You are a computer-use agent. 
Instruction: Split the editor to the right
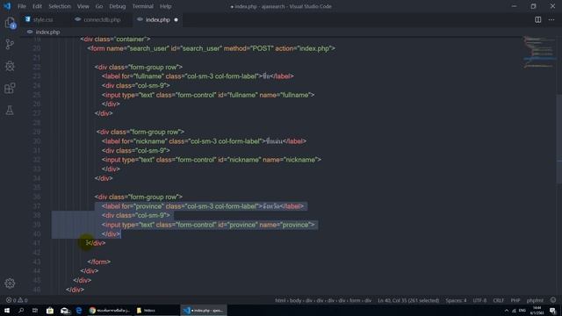(538, 19)
